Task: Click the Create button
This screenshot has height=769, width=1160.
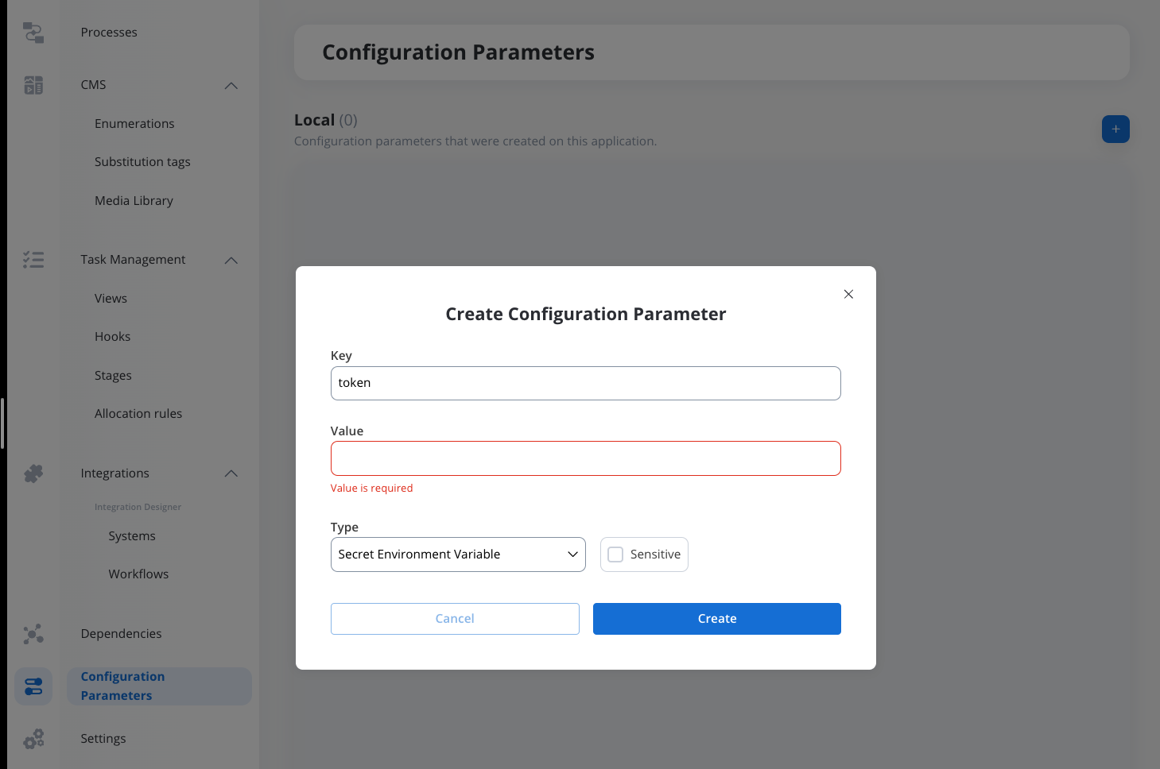Action: [717, 619]
